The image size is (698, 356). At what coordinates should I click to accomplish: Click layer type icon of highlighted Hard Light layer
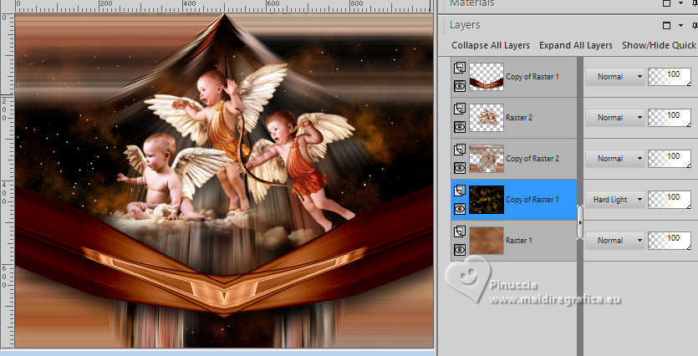coord(460,191)
